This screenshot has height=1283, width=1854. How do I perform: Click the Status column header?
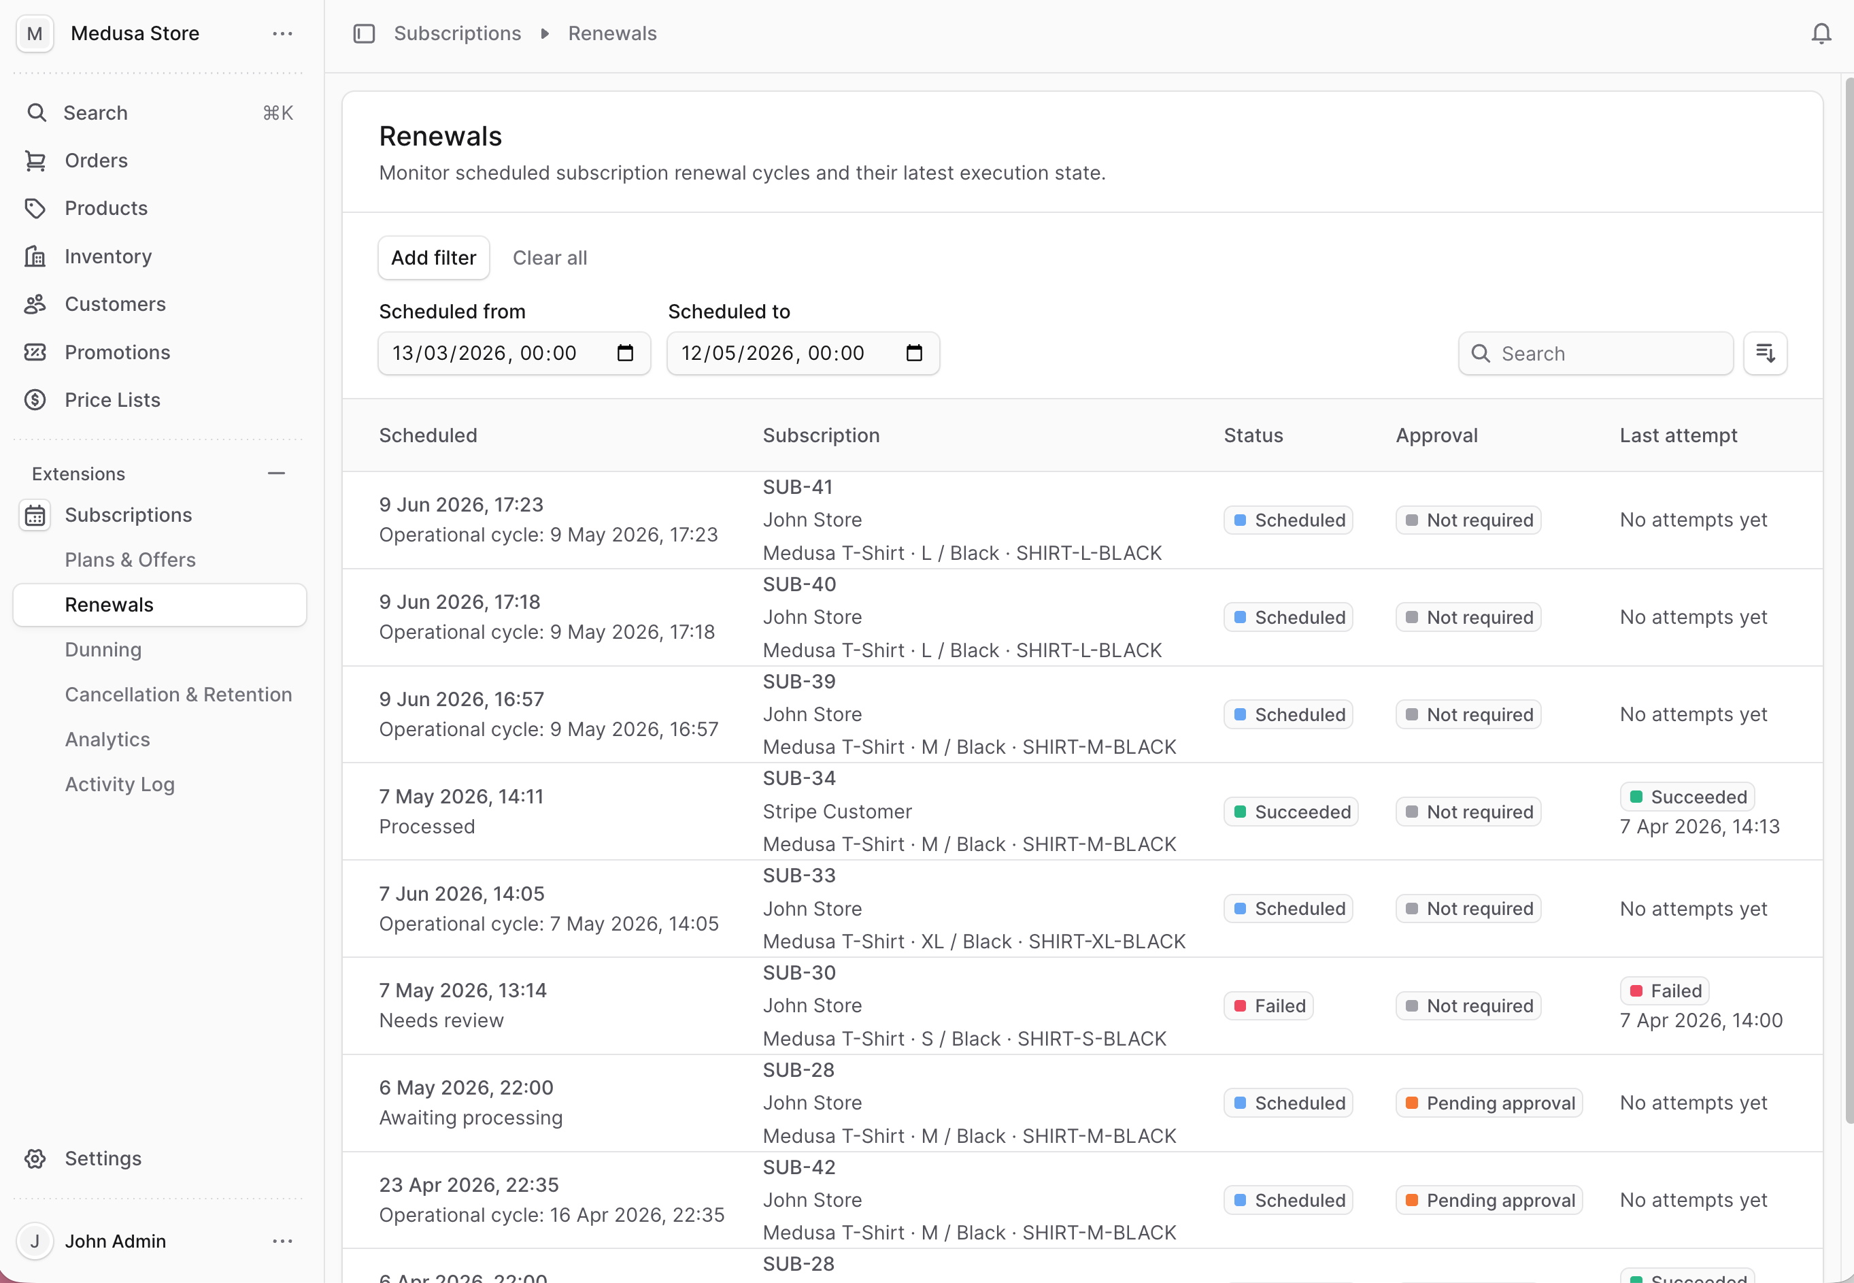pos(1253,435)
